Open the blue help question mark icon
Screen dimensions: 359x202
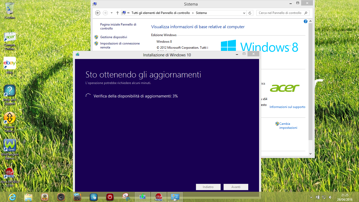coord(306,22)
